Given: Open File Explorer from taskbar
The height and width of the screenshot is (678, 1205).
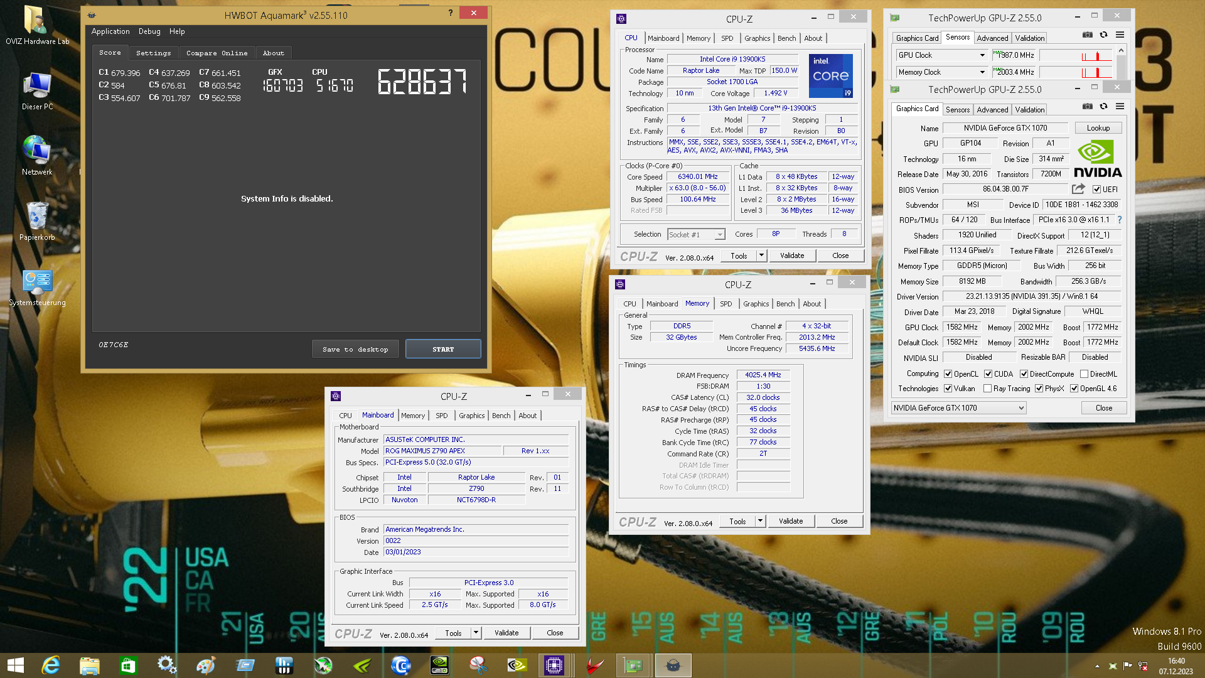Looking at the screenshot, I should pos(89,665).
